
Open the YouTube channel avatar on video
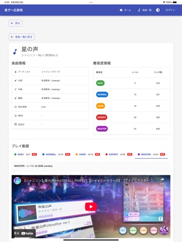pos(17,180)
